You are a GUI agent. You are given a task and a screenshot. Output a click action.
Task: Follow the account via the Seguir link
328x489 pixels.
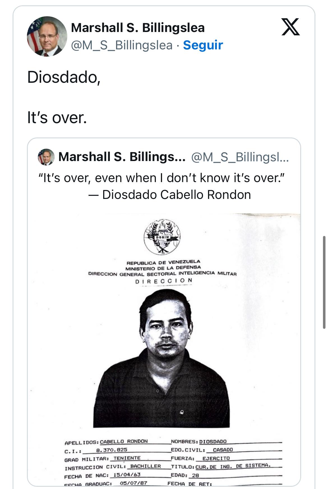click(203, 45)
